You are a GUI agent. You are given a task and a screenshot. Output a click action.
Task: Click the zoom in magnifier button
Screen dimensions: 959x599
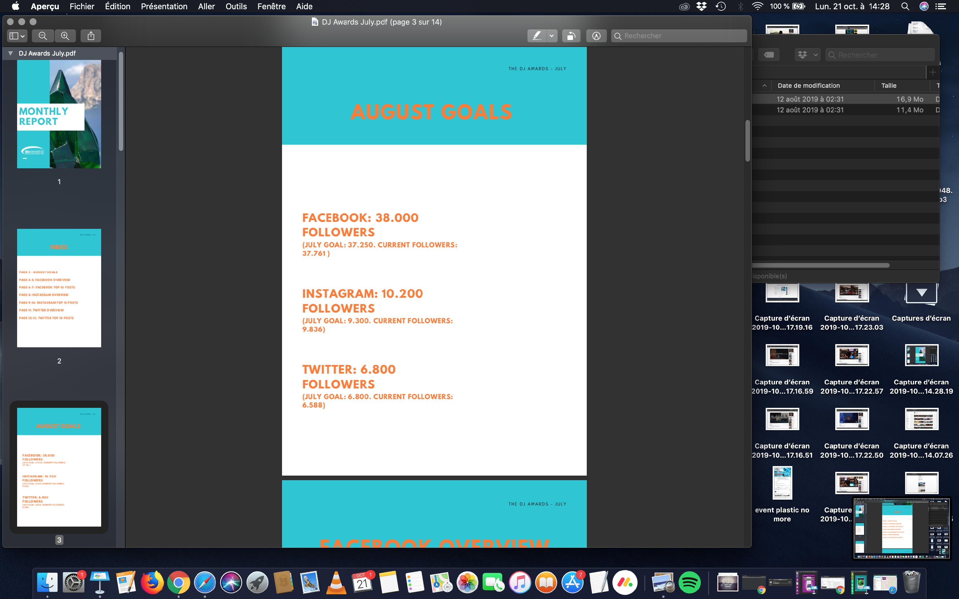click(65, 36)
